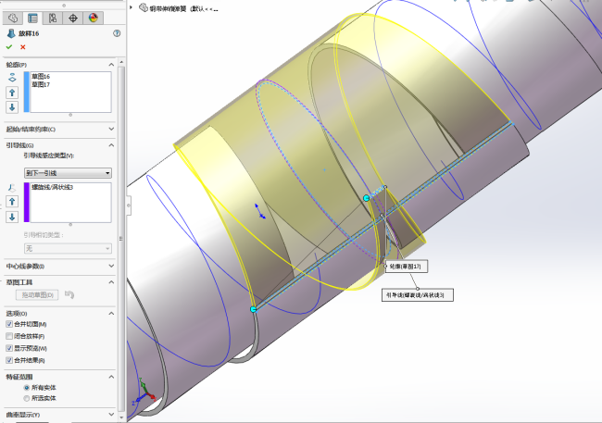602x423 pixels.
Task: Toggle the 合并切面(M) checkbox
Action: 9,324
